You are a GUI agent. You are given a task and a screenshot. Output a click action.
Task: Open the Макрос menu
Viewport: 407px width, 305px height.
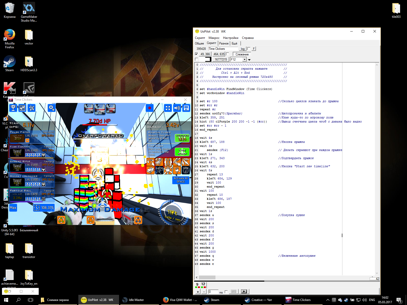[x=214, y=38]
